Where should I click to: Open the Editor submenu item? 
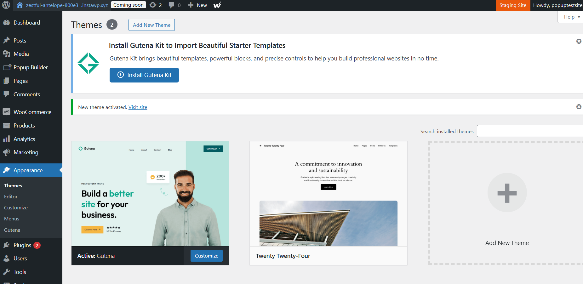(11, 196)
